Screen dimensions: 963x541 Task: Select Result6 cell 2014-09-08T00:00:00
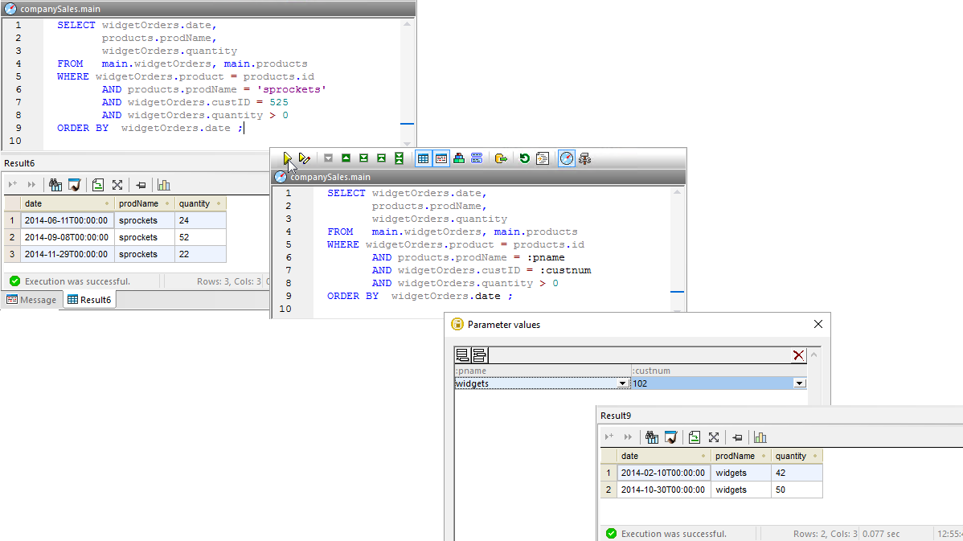[x=67, y=237]
